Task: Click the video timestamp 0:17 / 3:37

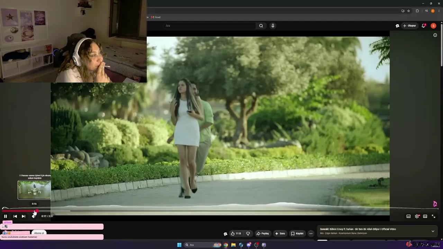Action: [x=47, y=216]
